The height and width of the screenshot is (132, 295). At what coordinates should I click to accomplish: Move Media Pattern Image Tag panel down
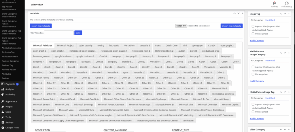click(285, 92)
